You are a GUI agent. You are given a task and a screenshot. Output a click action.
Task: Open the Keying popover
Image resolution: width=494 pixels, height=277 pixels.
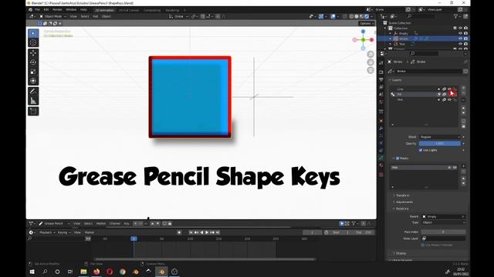coord(63,232)
